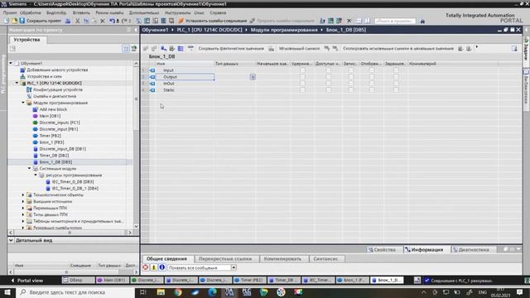Open notification center in system tray

(519, 292)
